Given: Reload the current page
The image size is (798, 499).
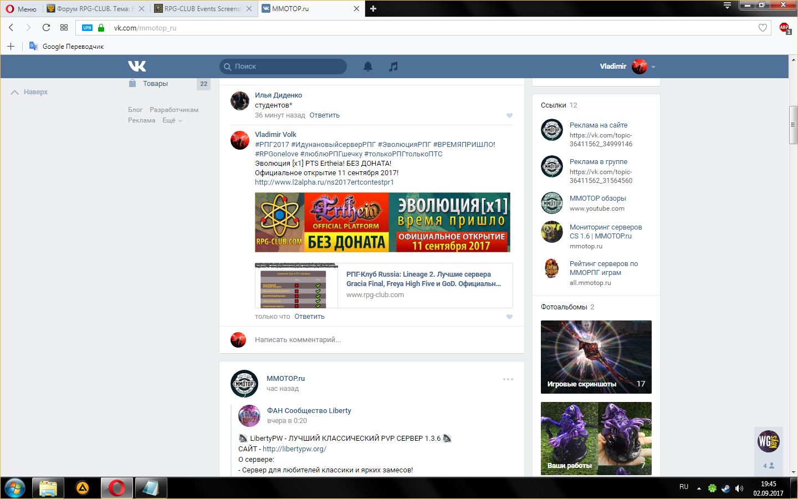Looking at the screenshot, I should click(46, 28).
